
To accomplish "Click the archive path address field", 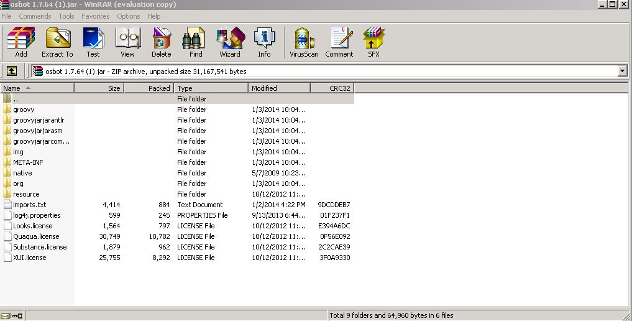I will [325, 72].
